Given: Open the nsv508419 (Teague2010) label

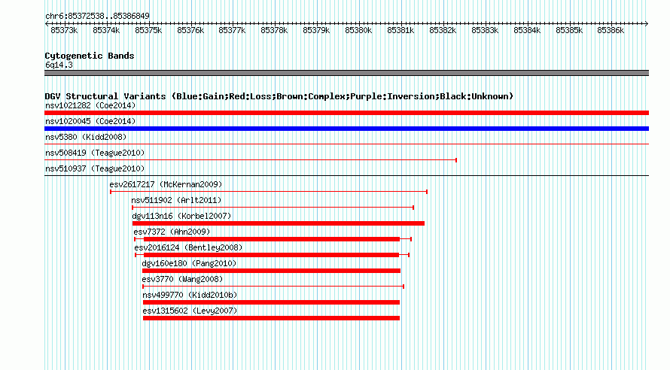Looking at the screenshot, I should 95,153.
